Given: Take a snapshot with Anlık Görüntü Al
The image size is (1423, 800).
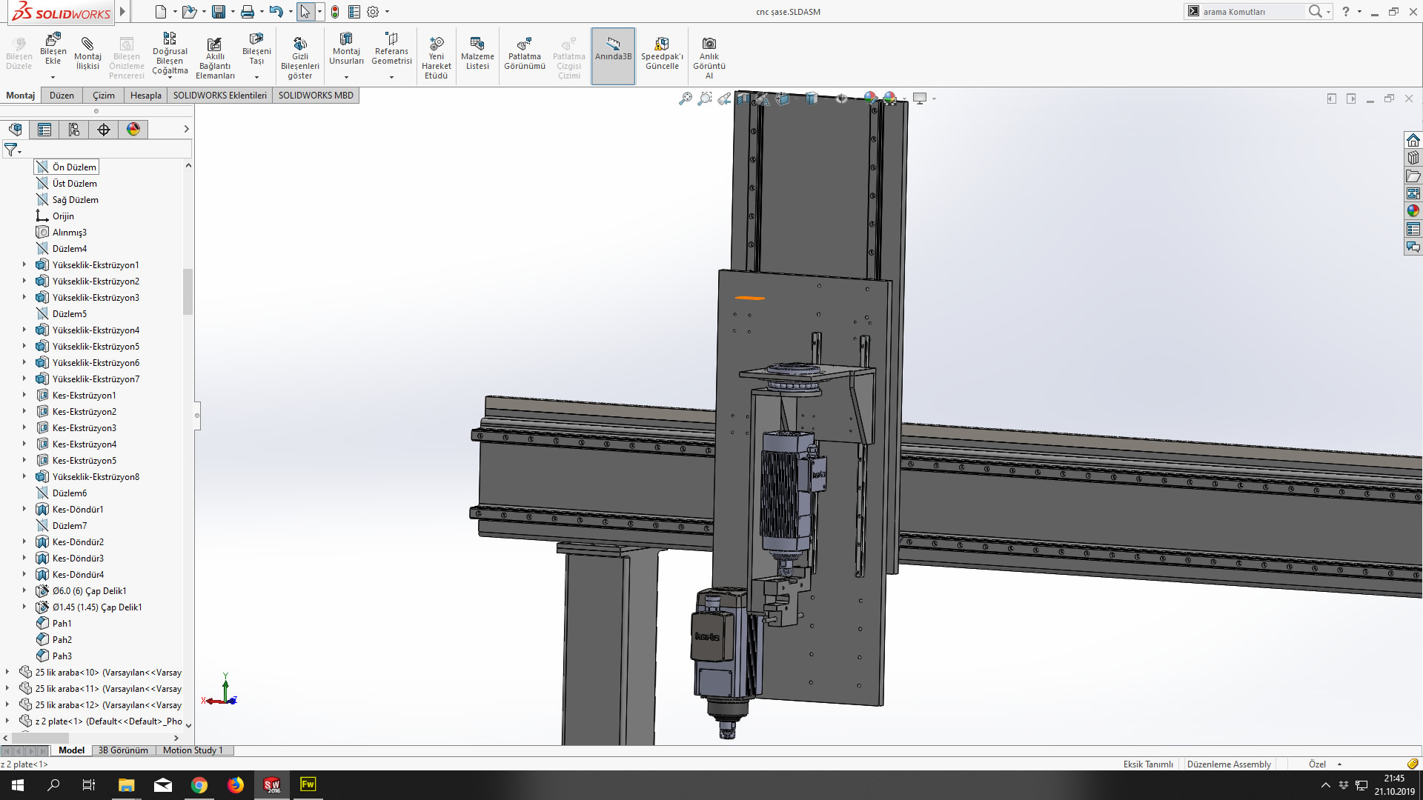Looking at the screenshot, I should [x=709, y=58].
